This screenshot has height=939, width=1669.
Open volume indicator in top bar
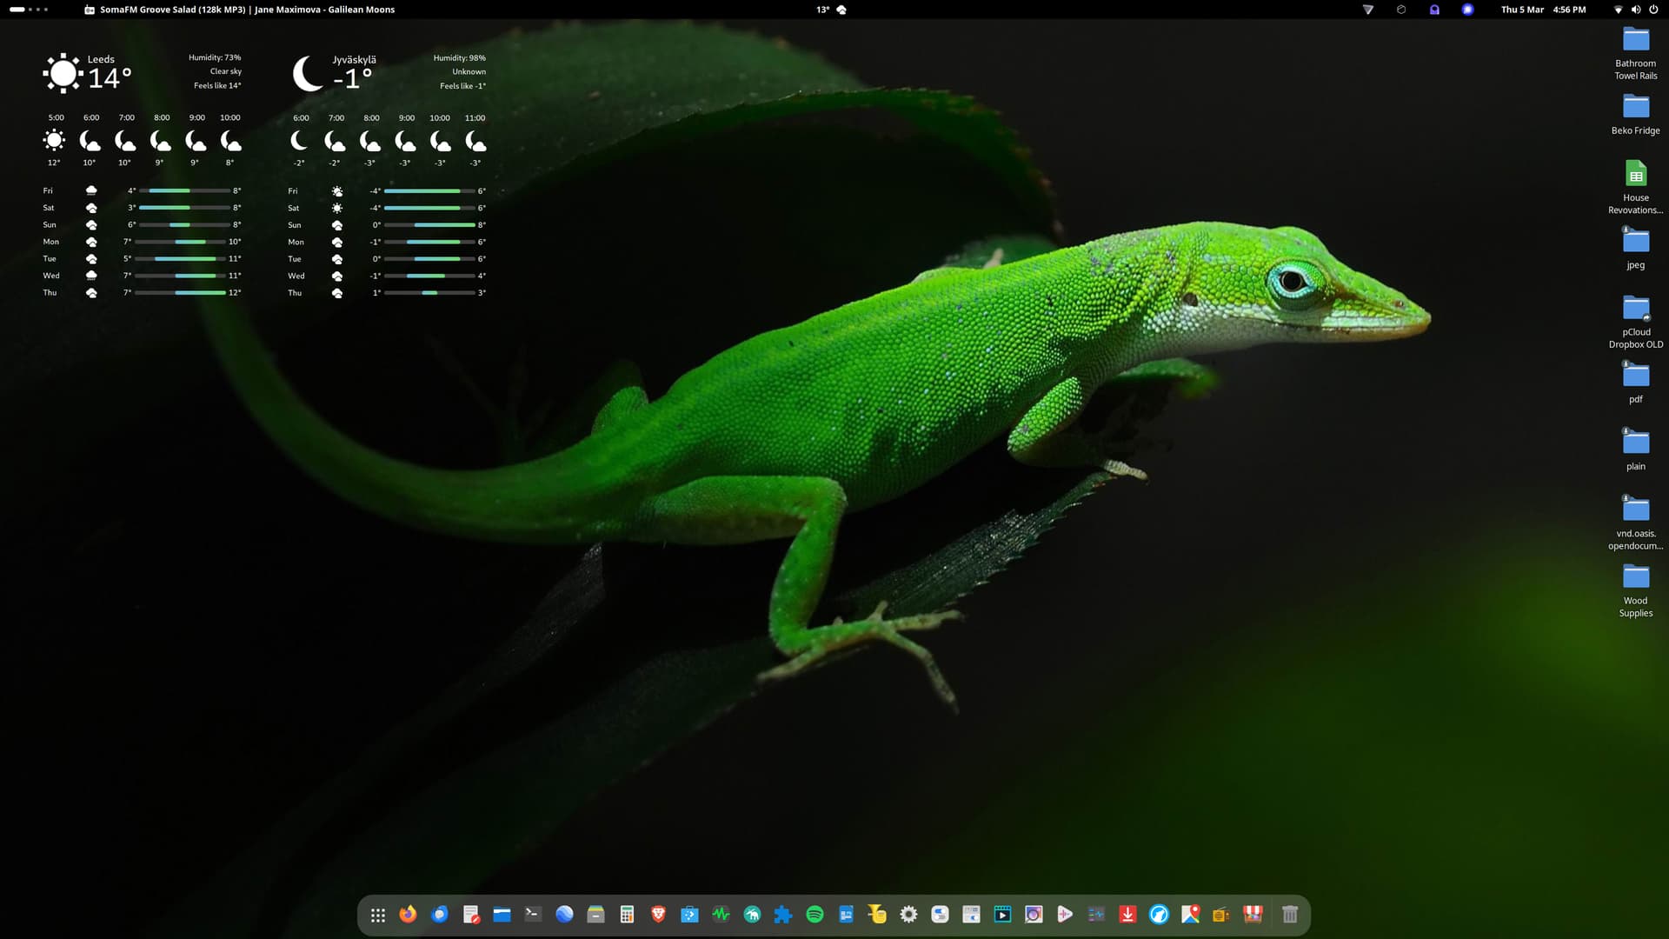1636,10
